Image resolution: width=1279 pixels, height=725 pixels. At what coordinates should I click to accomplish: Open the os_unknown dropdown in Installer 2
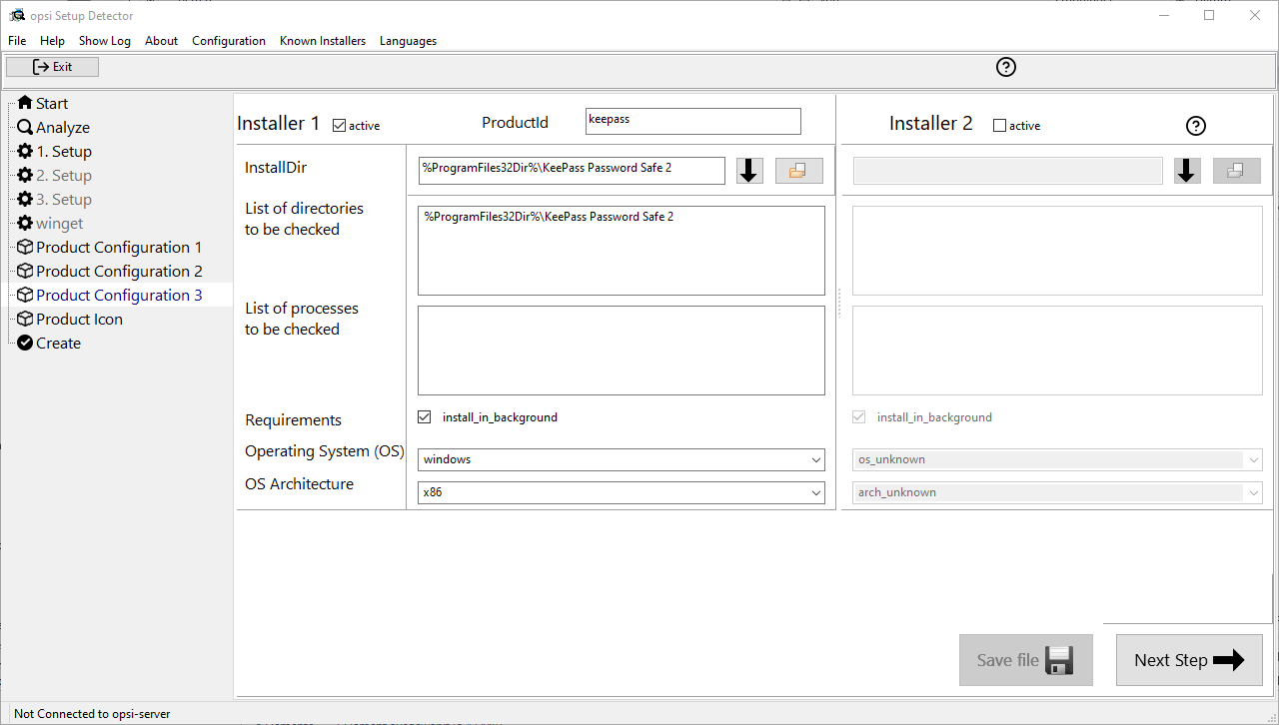[1057, 459]
